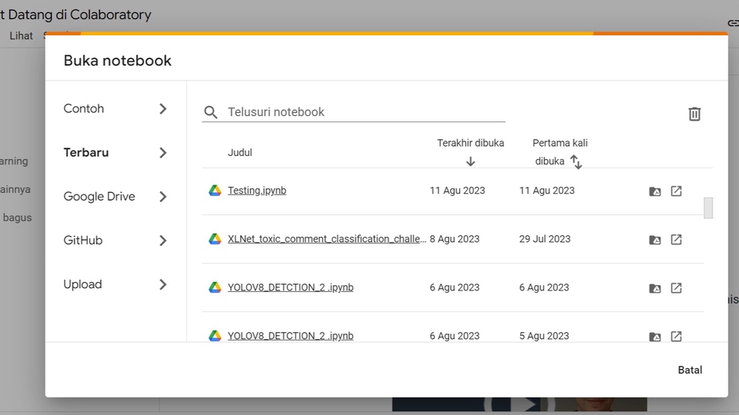The width and height of the screenshot is (739, 415).
Task: Open the 6 Agu YOLOV8 notebook in new tab
Action: [676, 287]
